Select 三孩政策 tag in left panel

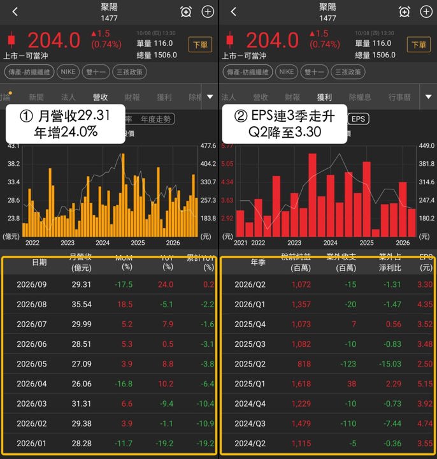(x=129, y=72)
